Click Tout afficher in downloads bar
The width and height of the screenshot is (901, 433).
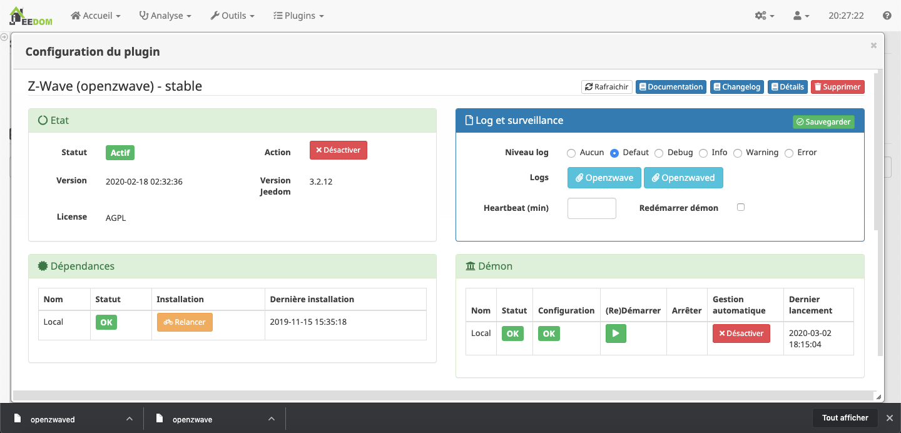click(845, 418)
